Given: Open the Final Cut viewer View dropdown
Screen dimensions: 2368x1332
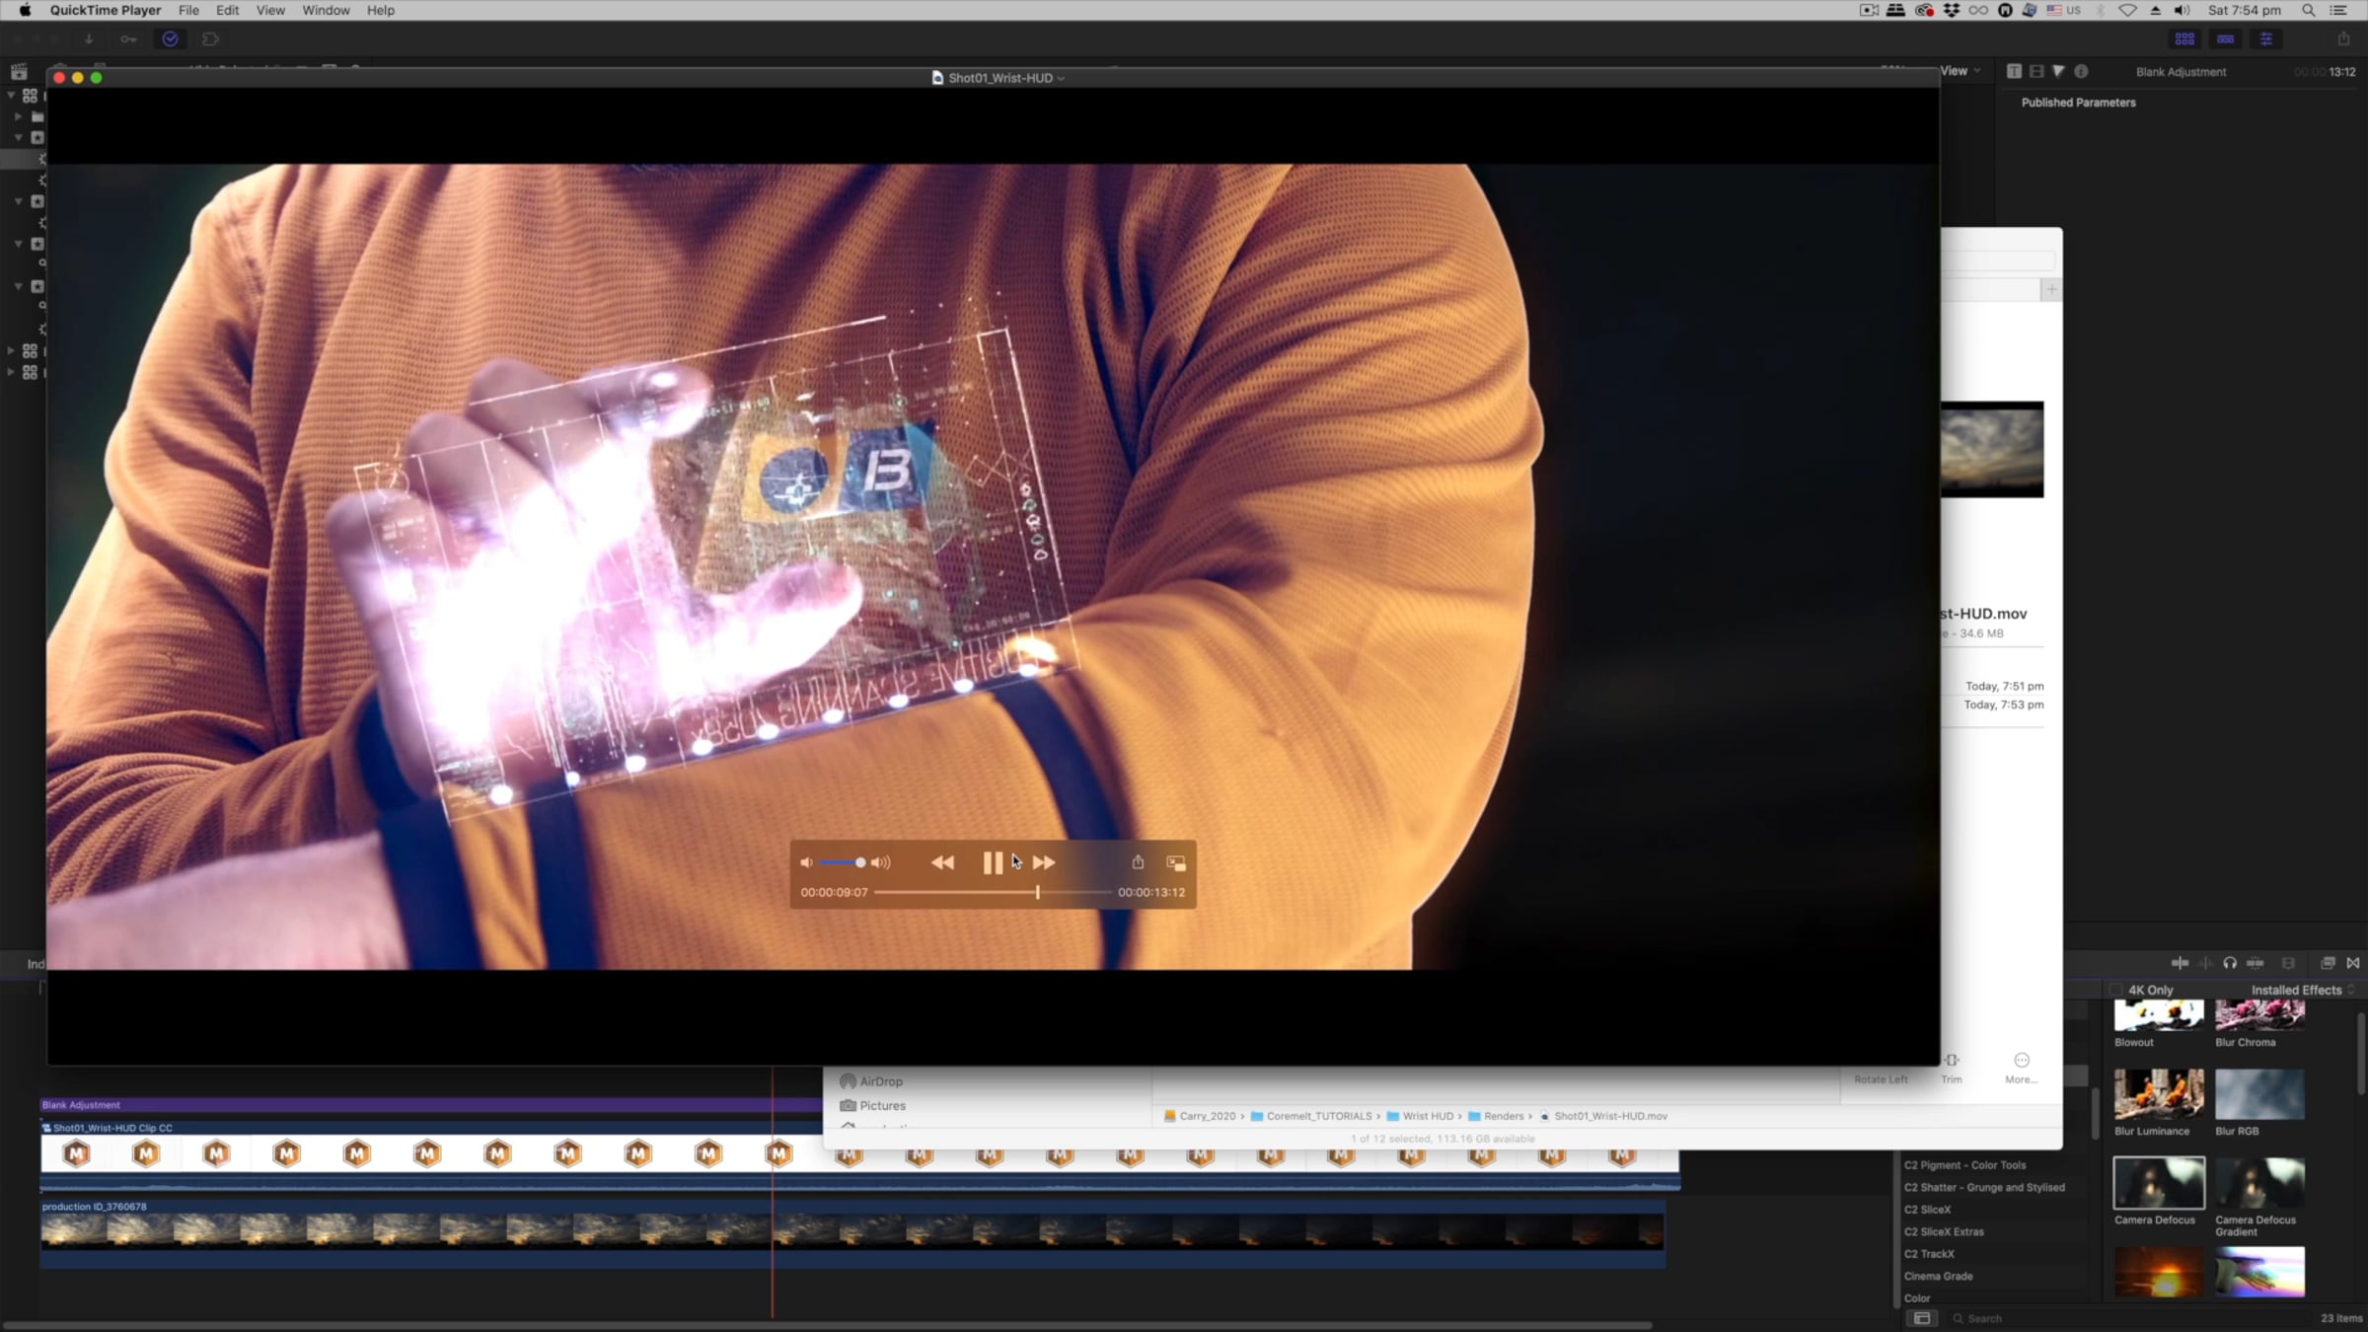Looking at the screenshot, I should pyautogui.click(x=1961, y=71).
